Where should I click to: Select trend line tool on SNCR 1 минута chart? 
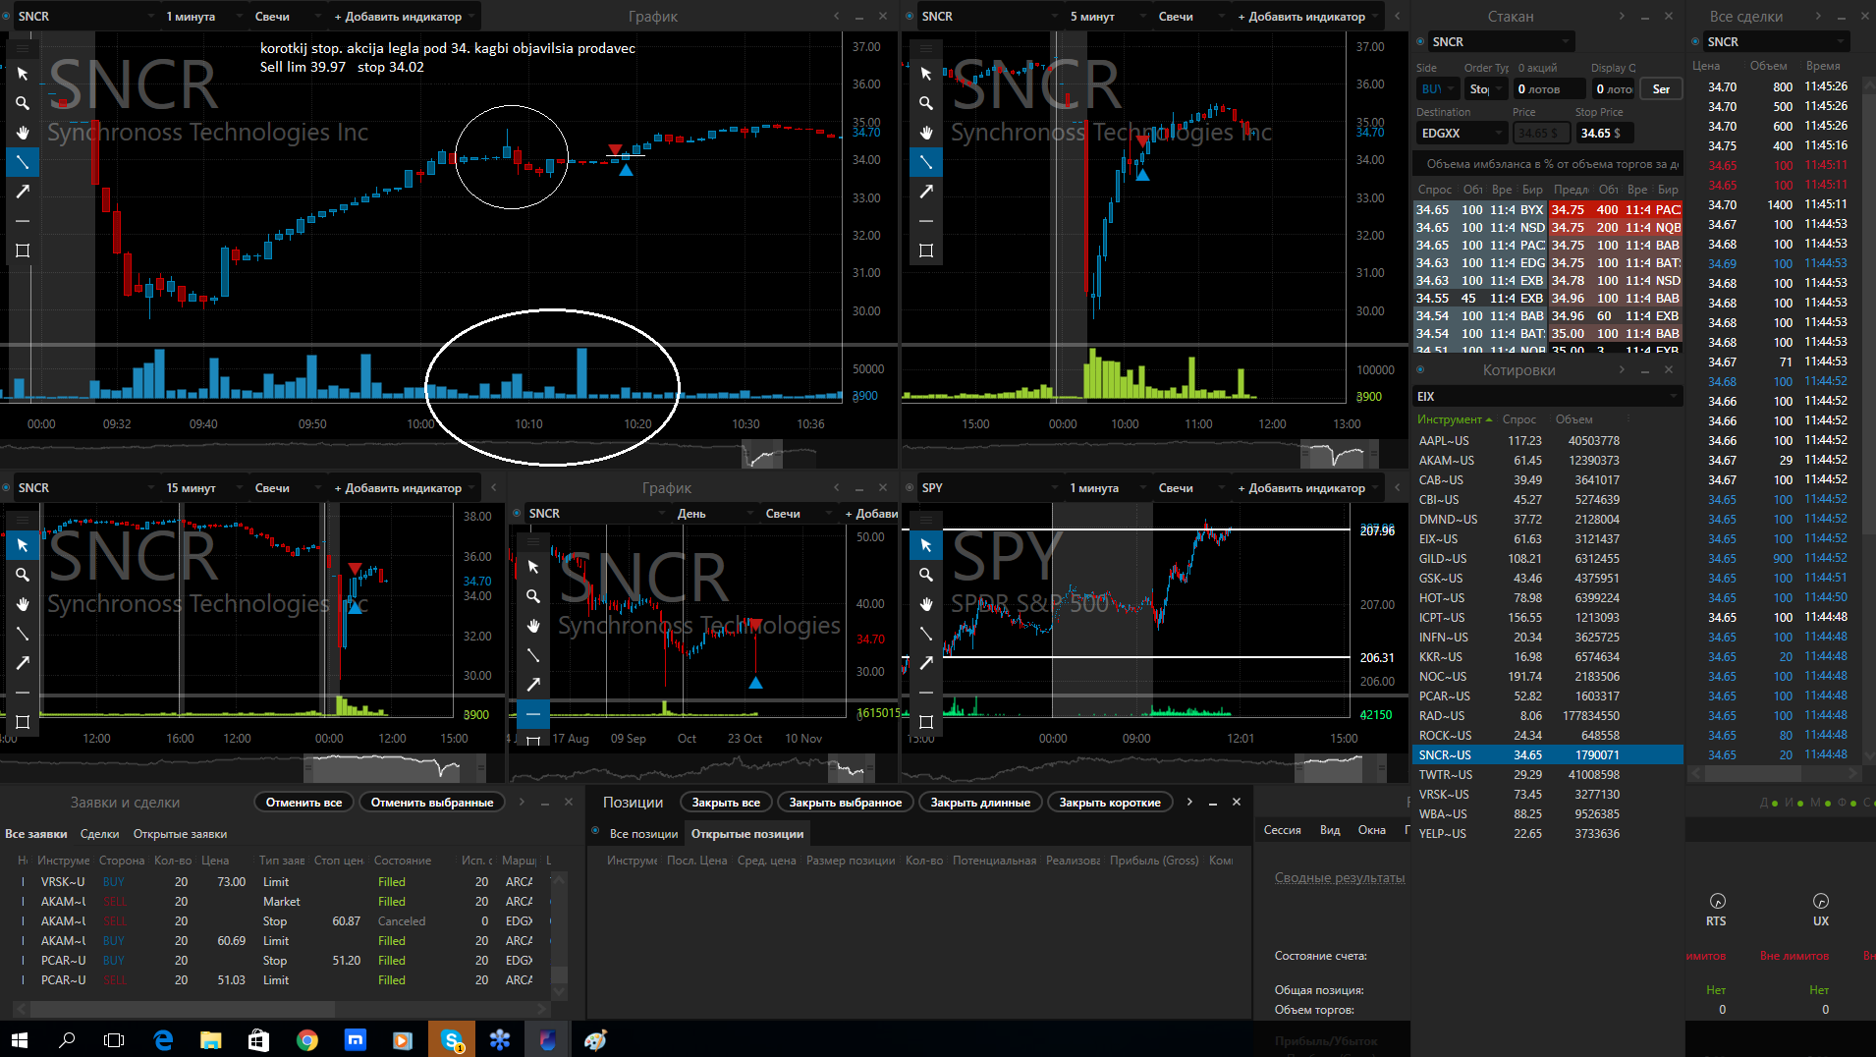click(x=23, y=162)
